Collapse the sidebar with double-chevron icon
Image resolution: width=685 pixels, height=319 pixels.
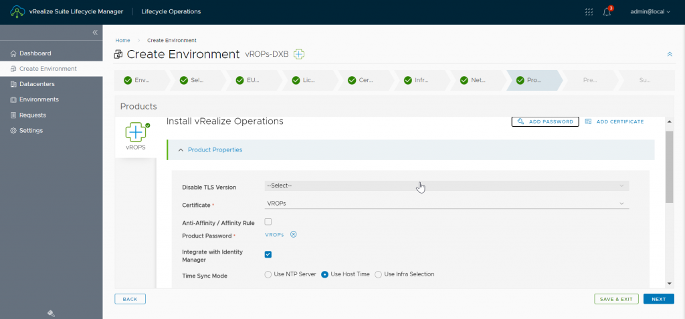pyautogui.click(x=95, y=33)
